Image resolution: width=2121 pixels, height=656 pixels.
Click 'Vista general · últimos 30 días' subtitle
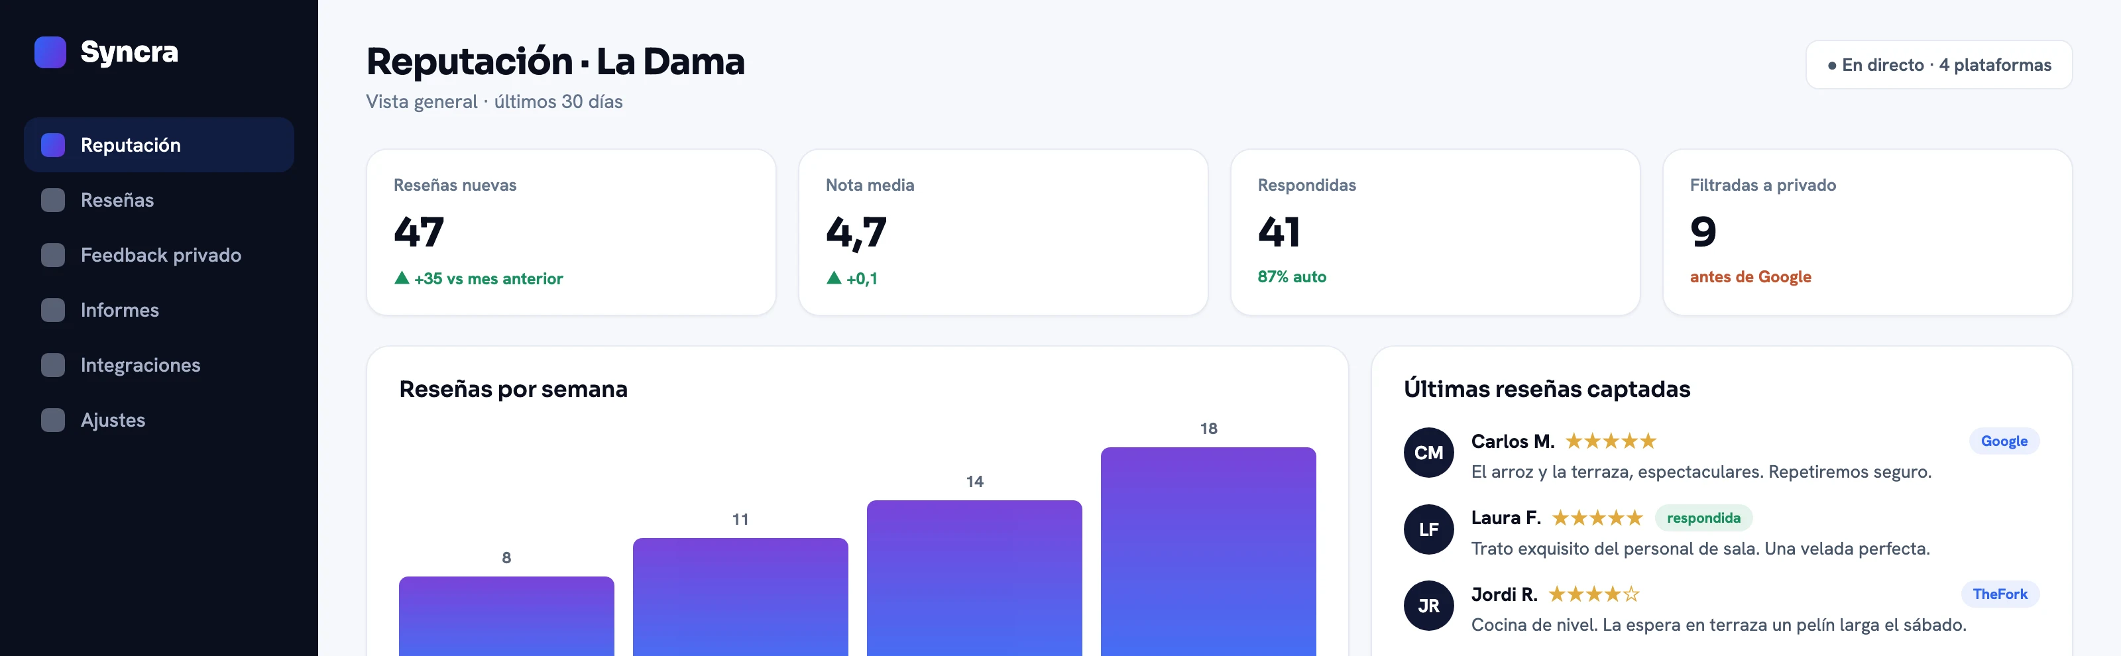494,102
